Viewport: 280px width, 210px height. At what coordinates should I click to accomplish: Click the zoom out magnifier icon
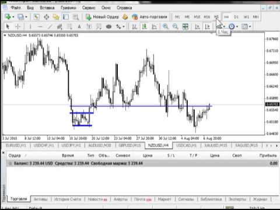[175, 26]
